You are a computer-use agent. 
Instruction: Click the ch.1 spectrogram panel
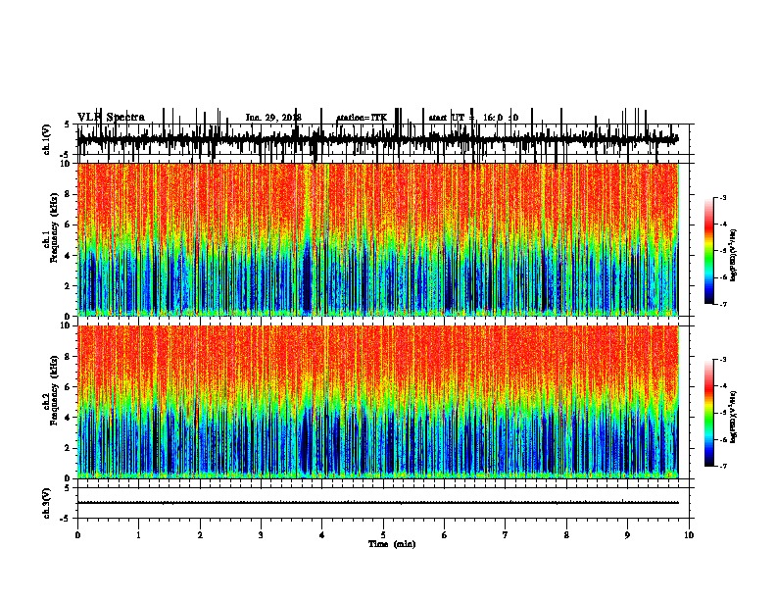378,239
